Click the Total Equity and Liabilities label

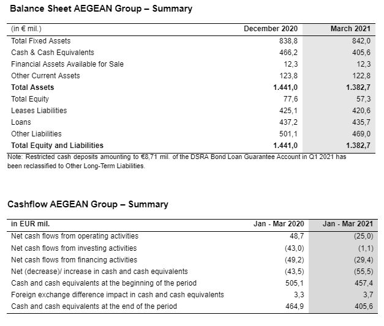click(57, 146)
